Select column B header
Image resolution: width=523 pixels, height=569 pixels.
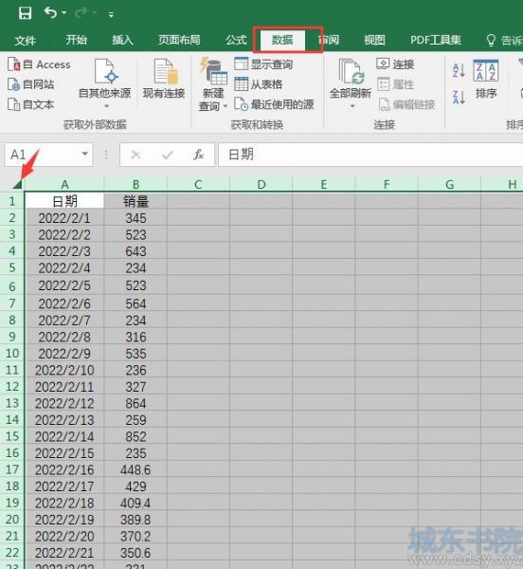pyautogui.click(x=135, y=184)
